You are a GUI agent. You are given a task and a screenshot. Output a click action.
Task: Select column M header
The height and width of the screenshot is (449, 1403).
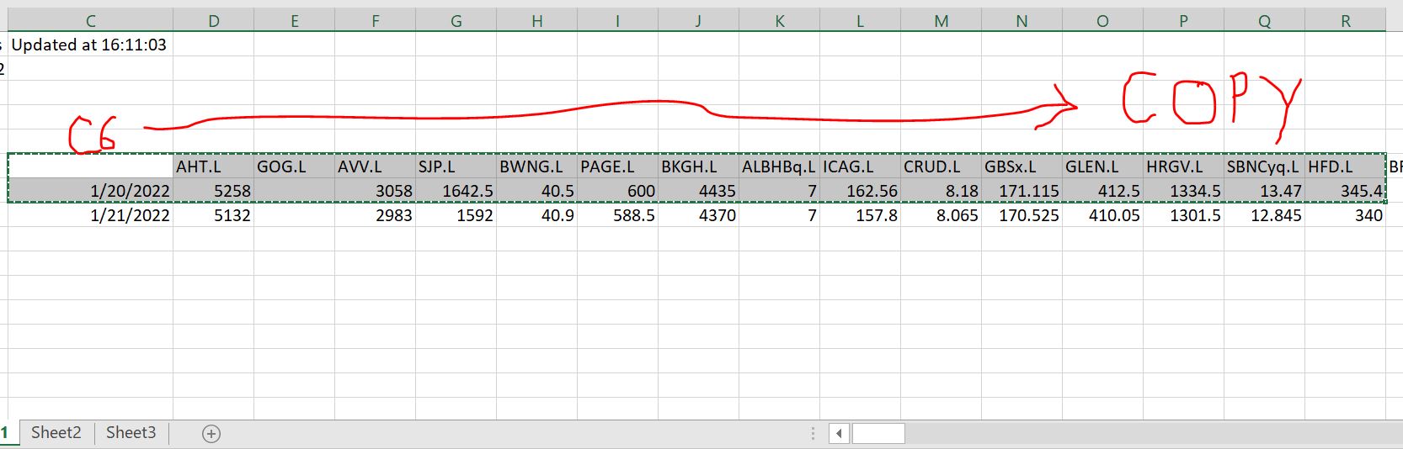click(941, 21)
